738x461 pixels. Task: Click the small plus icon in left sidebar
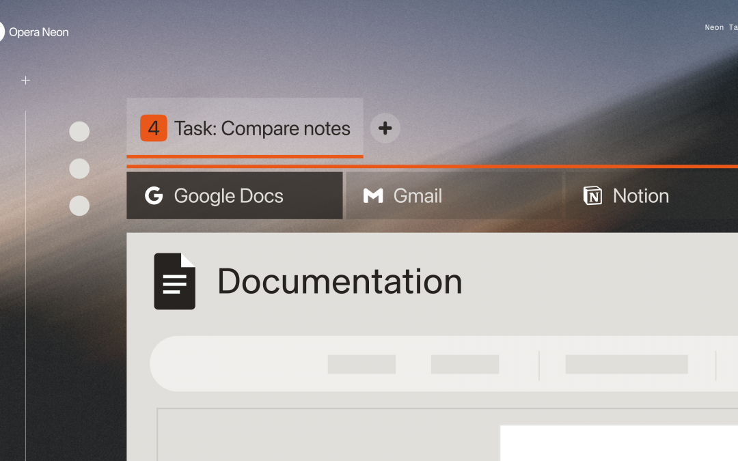pos(25,81)
